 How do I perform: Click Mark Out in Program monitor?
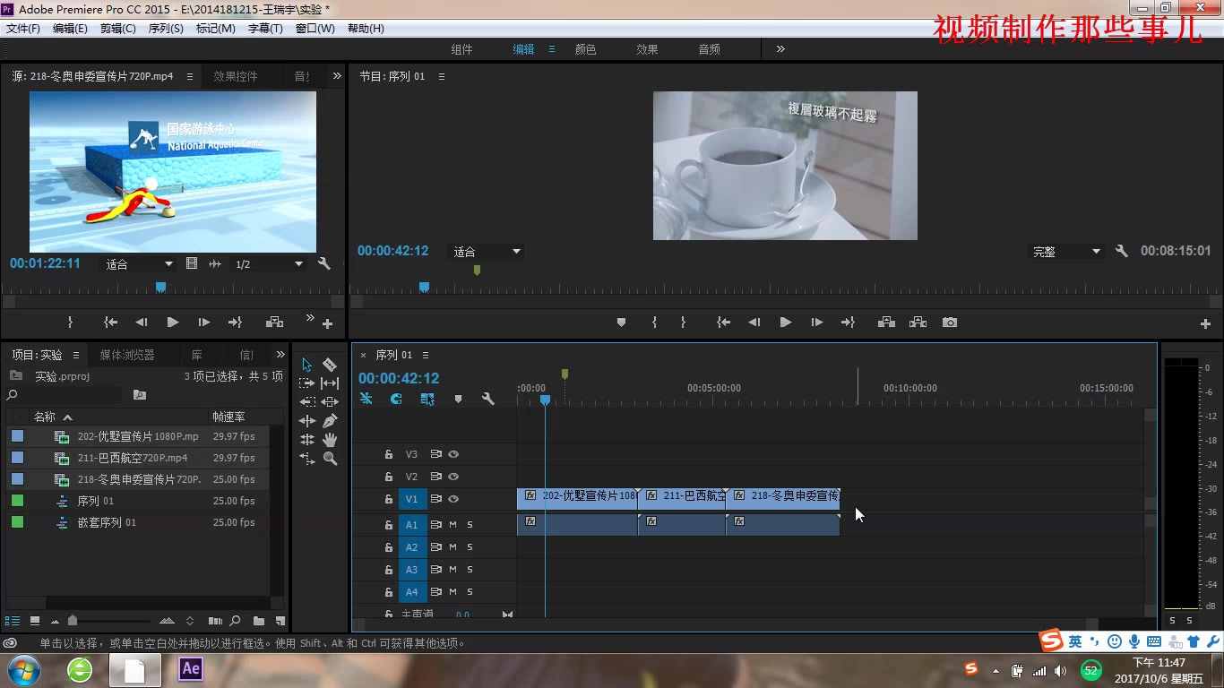tap(683, 322)
